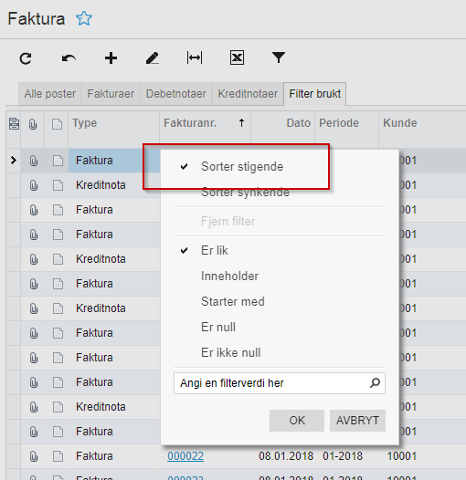Add a new record with plus icon
This screenshot has width=466, height=480.
click(111, 58)
